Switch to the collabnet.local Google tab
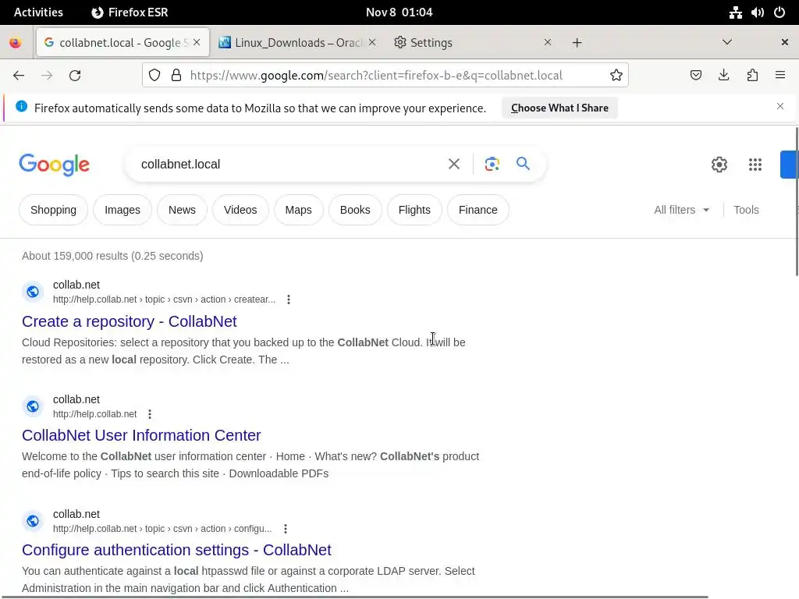This screenshot has width=799, height=599. tap(123, 43)
